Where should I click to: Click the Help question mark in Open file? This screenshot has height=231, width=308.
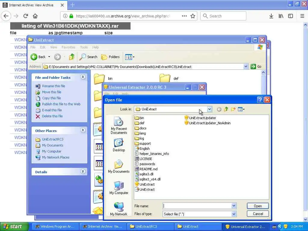point(260,100)
